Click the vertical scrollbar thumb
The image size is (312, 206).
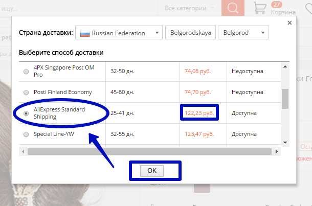[285, 99]
